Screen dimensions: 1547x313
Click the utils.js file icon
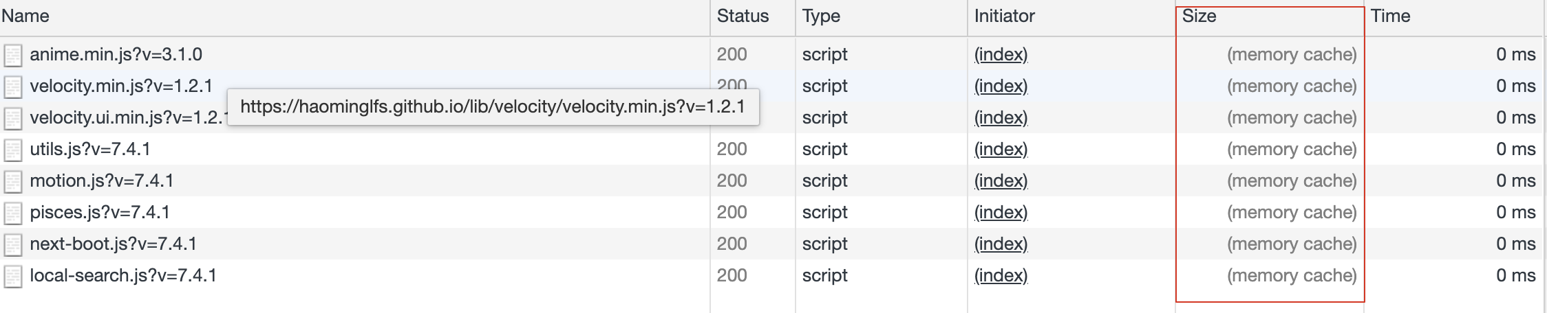[13, 150]
